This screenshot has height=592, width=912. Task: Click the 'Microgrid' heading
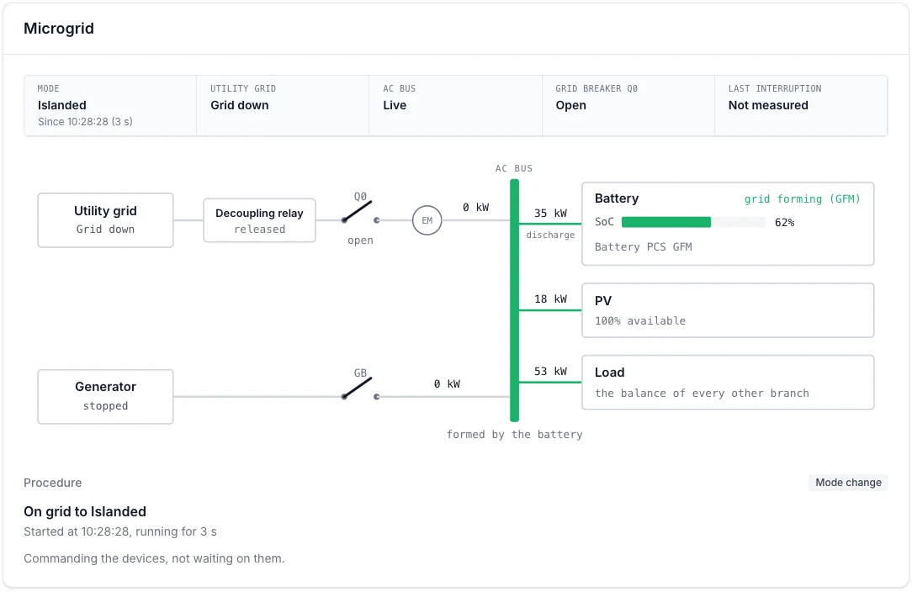[x=59, y=29]
